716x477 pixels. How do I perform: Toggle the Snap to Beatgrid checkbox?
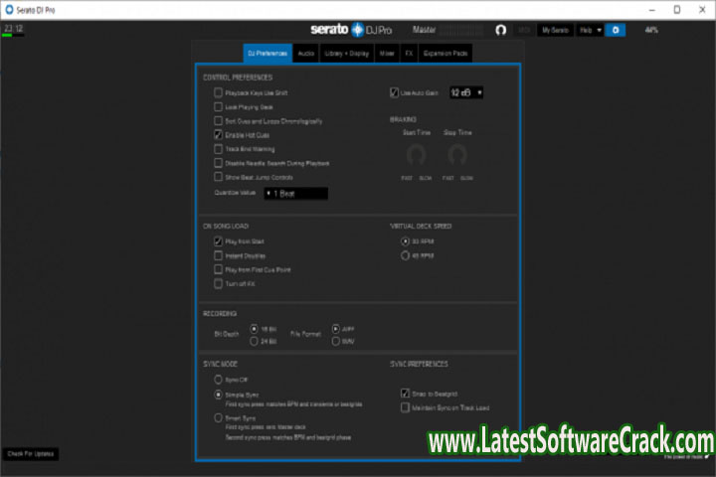pos(405,393)
